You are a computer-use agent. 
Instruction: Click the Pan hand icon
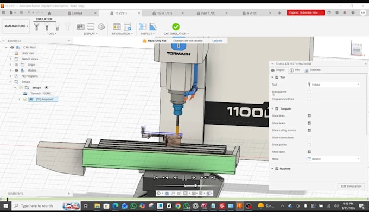pyautogui.click(x=173, y=194)
